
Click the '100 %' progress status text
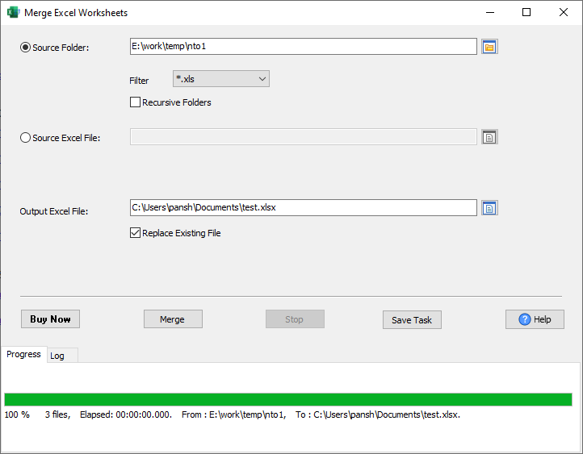tap(17, 414)
